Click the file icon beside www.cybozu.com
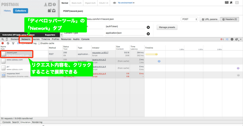Image resolution: width=243 pixels, height=126 pixels. [x=3, y=61]
